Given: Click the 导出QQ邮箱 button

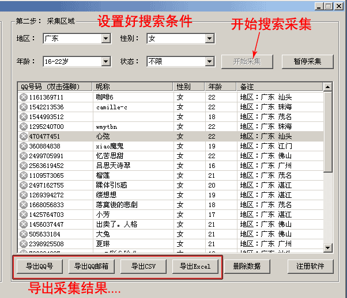Looking at the screenshot, I should pos(92,266).
